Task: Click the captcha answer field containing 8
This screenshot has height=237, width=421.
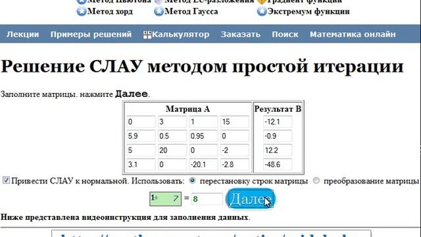Action: coord(207,199)
